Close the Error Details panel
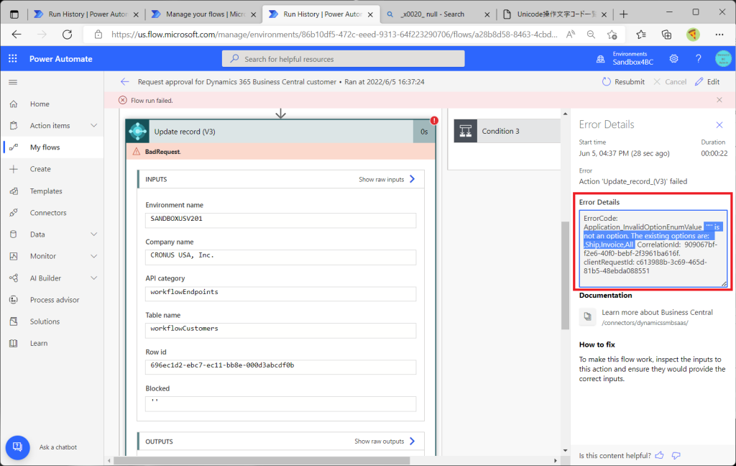 (x=719, y=125)
